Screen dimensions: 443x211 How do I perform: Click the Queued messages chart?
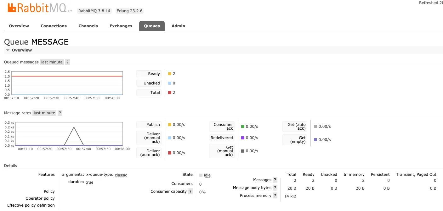point(67,83)
